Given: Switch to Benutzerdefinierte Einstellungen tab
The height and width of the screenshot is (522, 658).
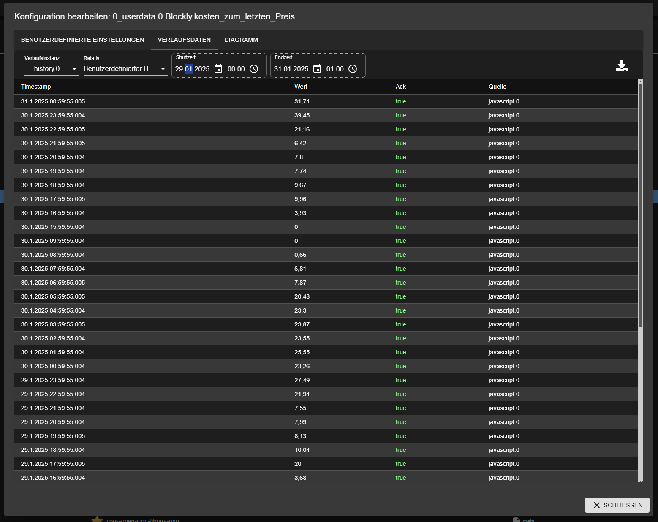Looking at the screenshot, I should 83,40.
